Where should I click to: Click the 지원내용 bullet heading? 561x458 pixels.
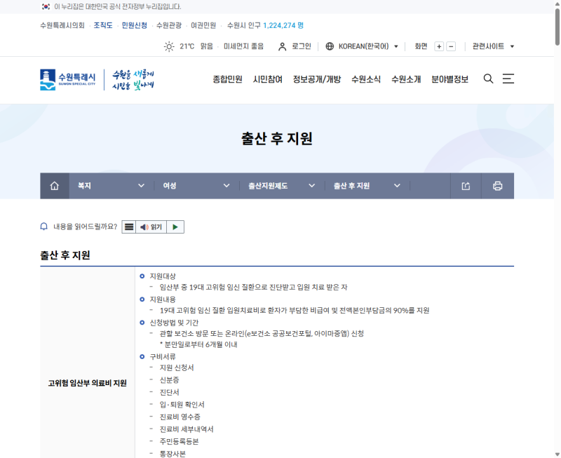point(163,299)
